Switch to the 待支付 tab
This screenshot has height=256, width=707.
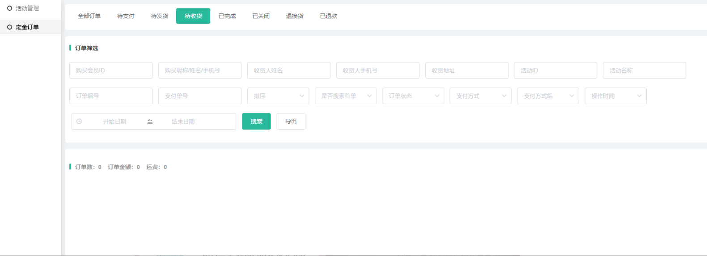[126, 16]
